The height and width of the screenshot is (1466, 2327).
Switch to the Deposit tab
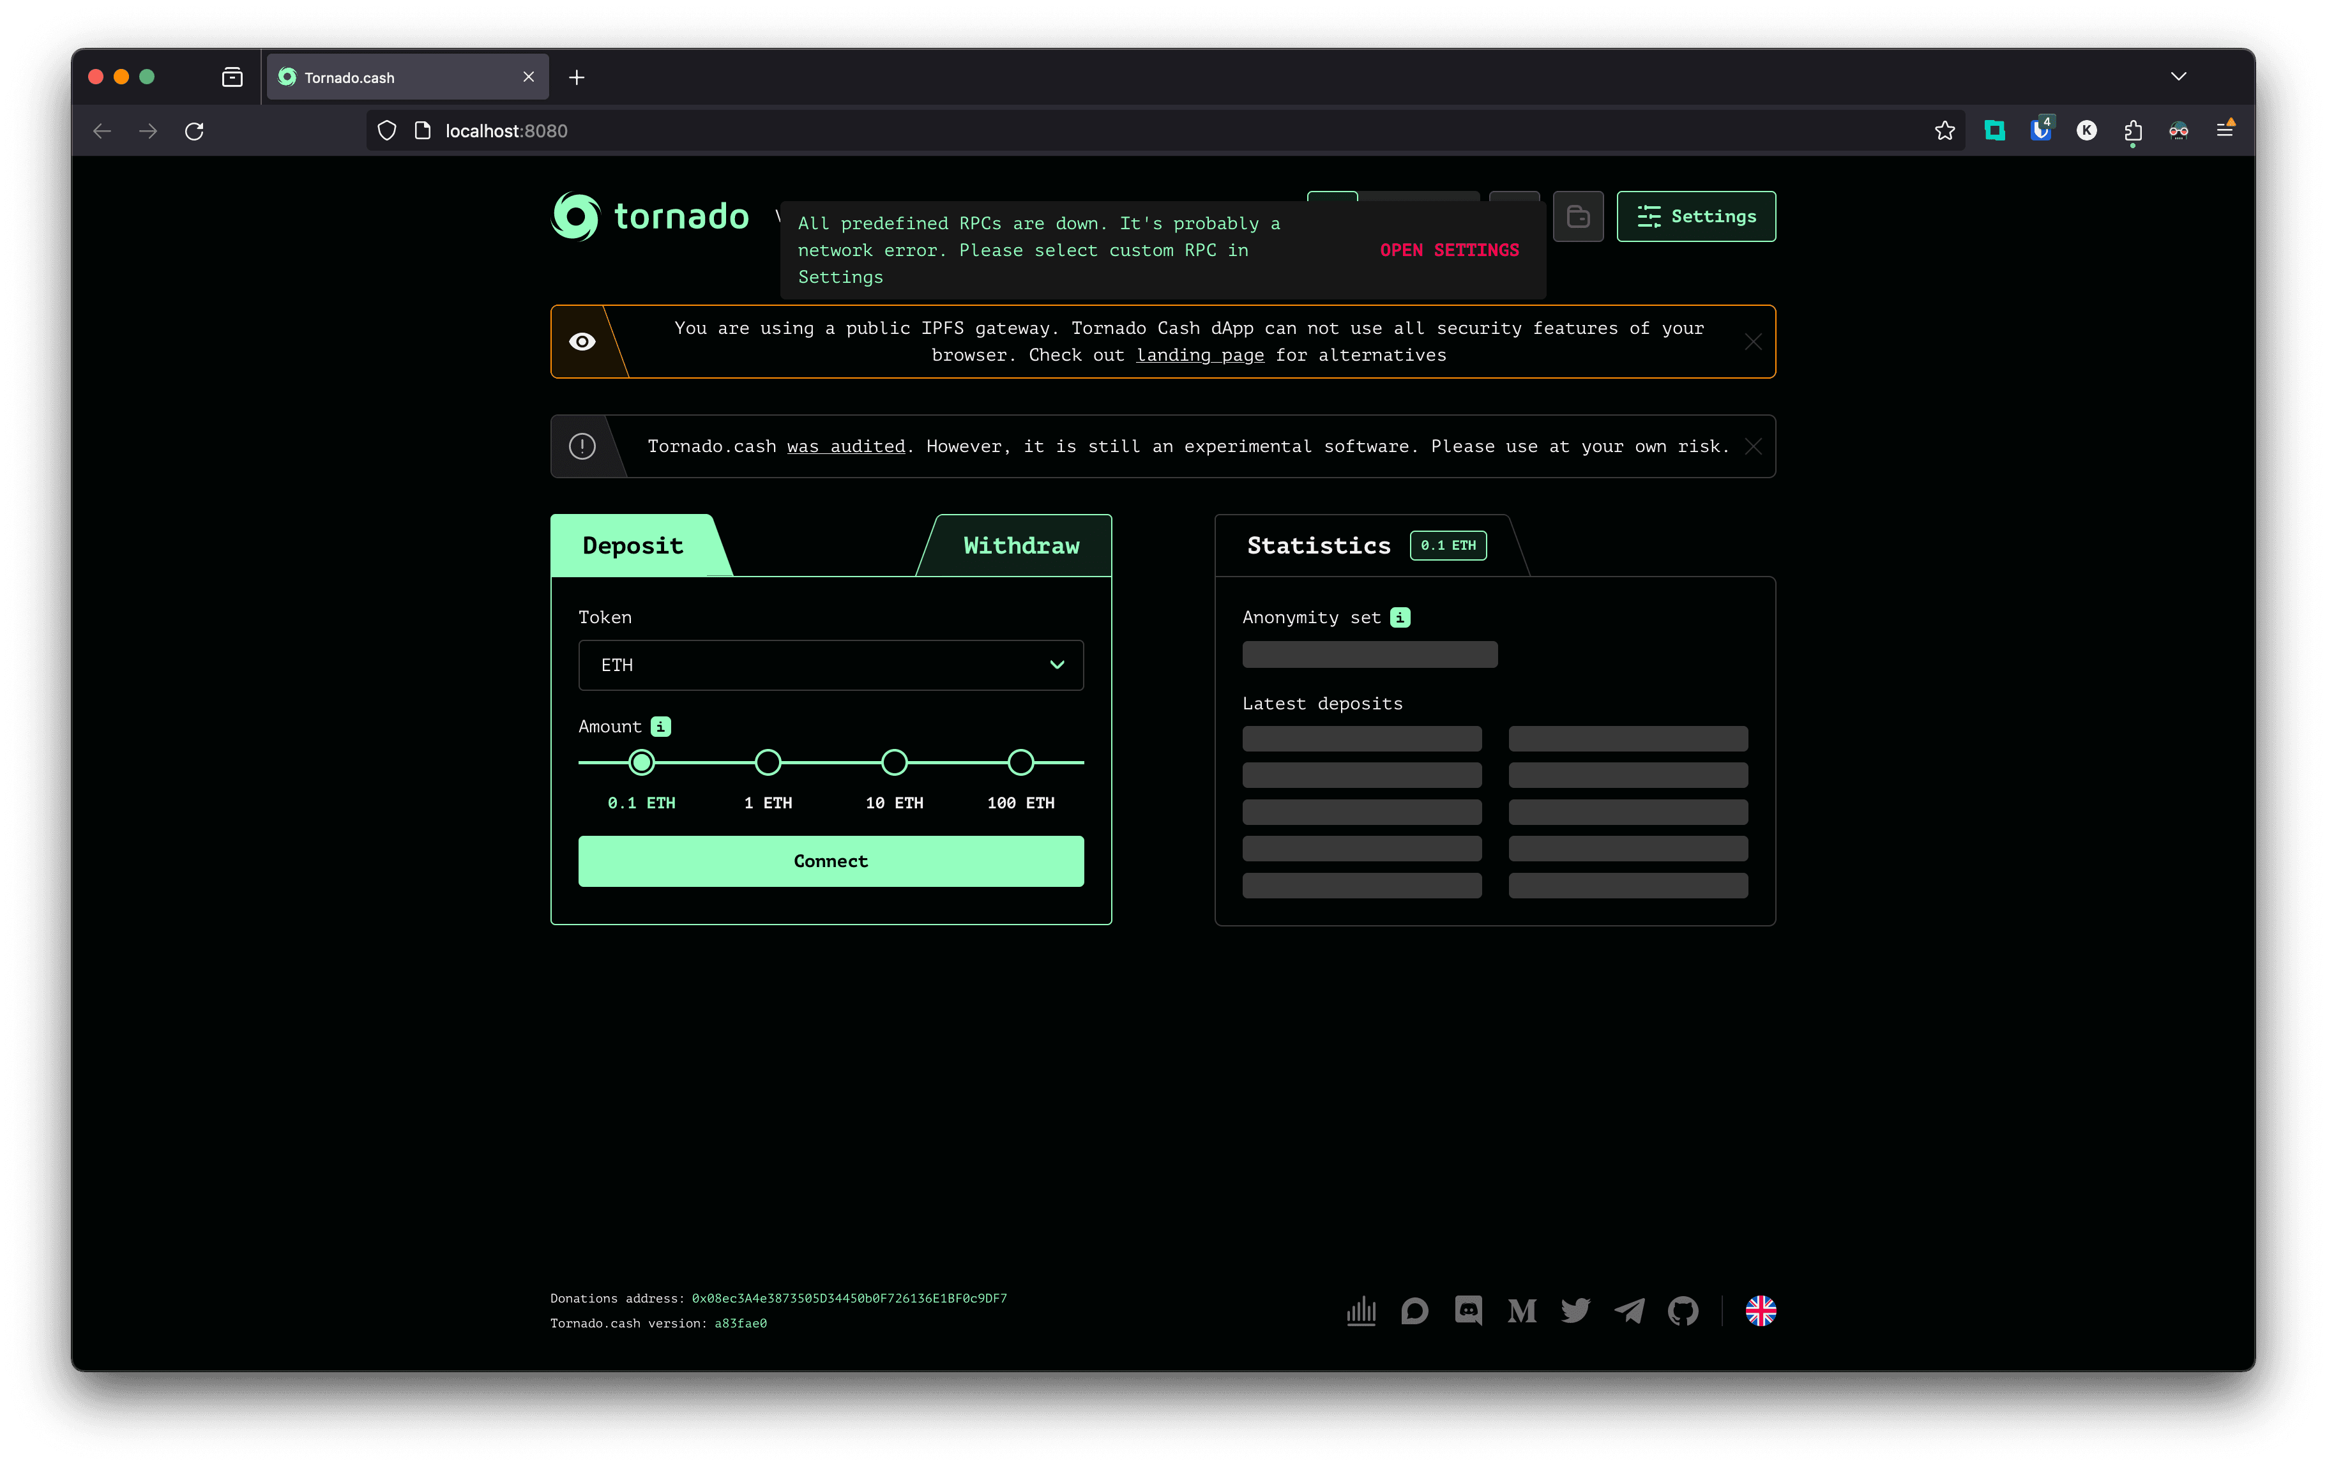click(x=633, y=546)
